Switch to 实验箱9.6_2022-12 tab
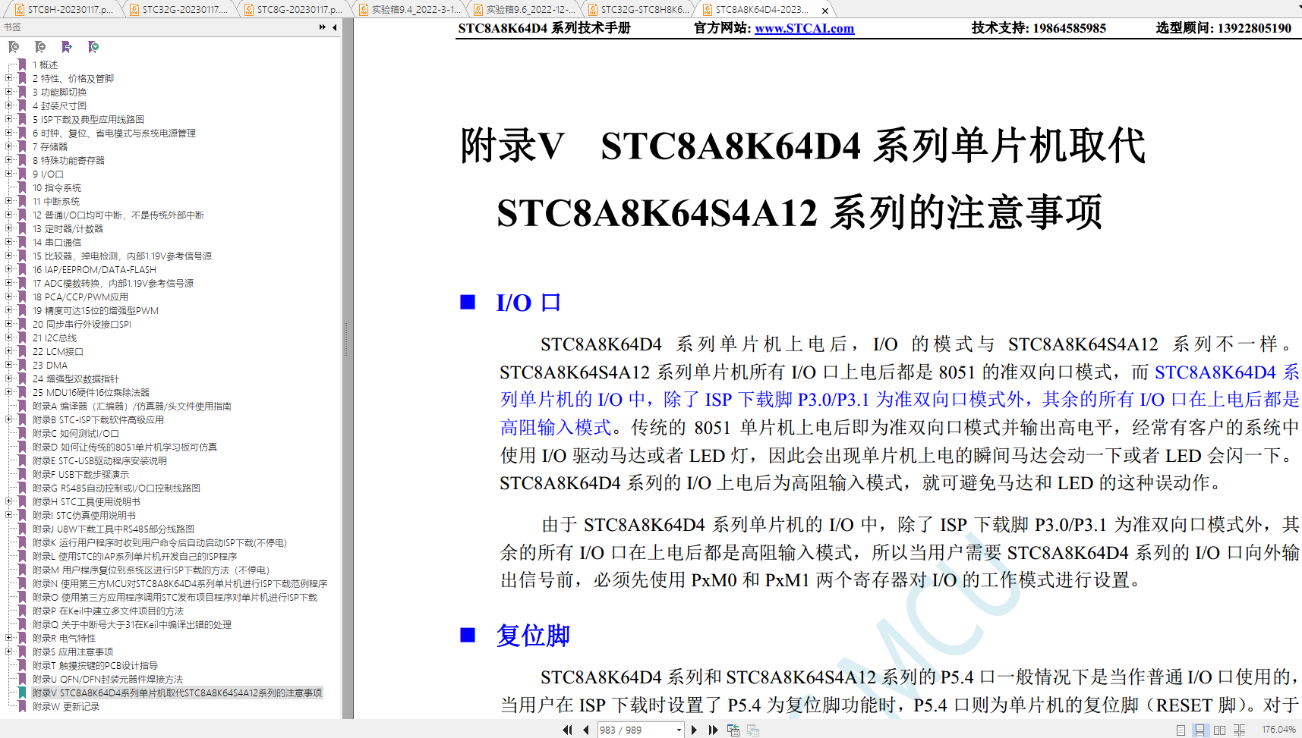The image size is (1302, 738). [x=523, y=10]
